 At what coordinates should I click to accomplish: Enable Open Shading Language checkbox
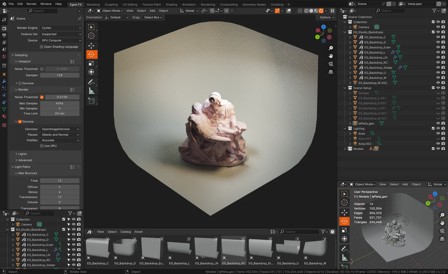[x=41, y=47]
